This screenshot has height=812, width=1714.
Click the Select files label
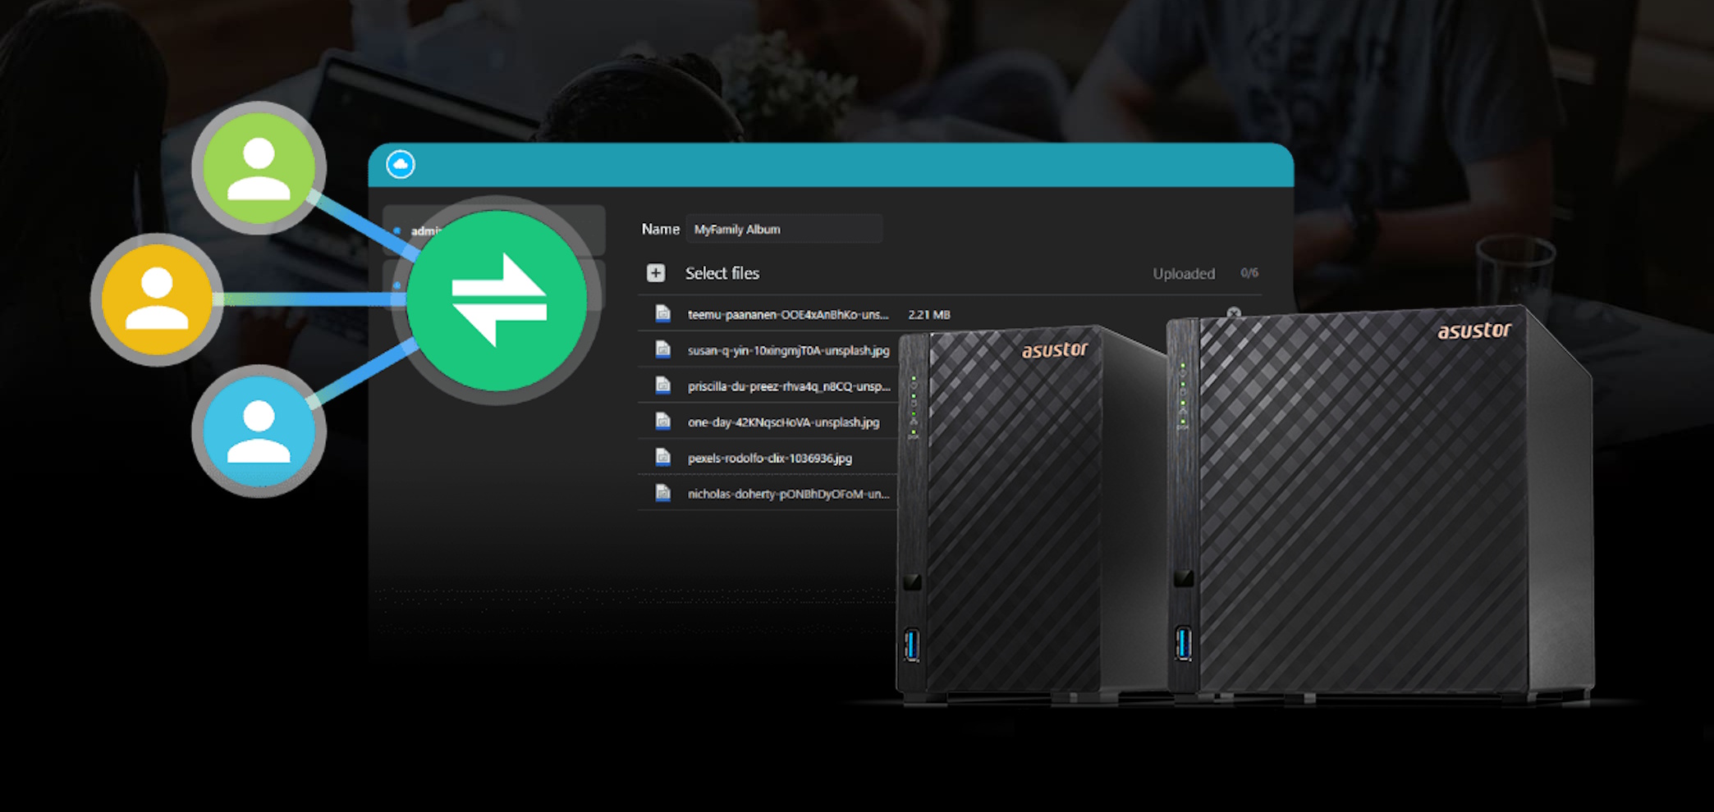coord(722,273)
